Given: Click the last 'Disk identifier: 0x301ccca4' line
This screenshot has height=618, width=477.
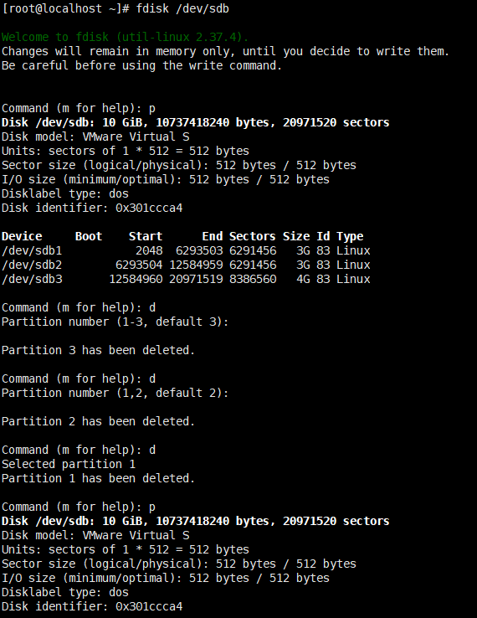Looking at the screenshot, I should point(92,606).
